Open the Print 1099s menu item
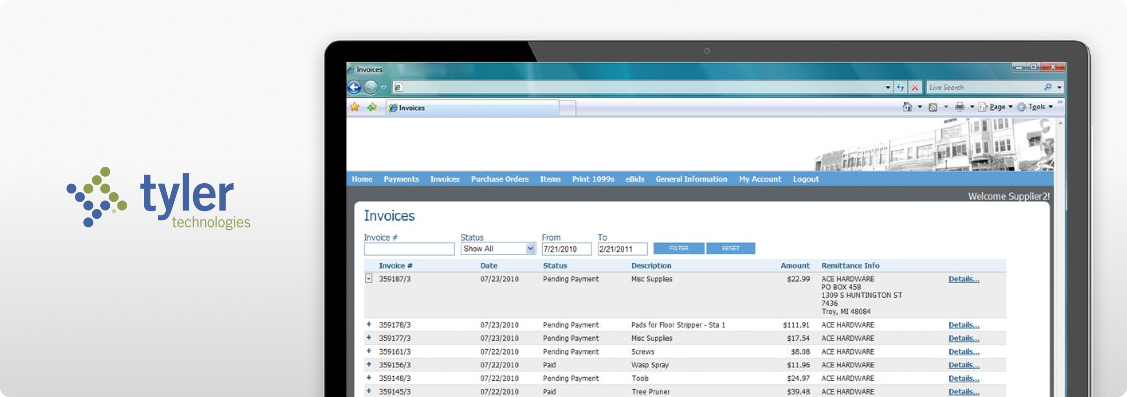The image size is (1127, 397). (593, 179)
